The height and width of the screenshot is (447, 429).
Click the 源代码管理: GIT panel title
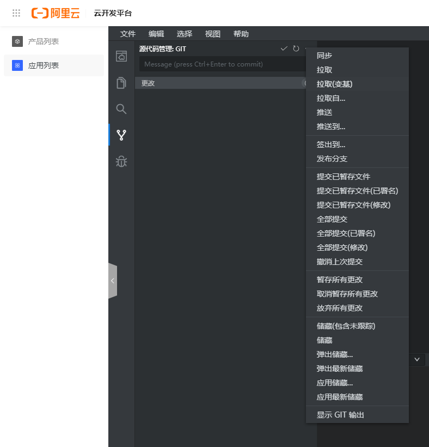tap(163, 49)
